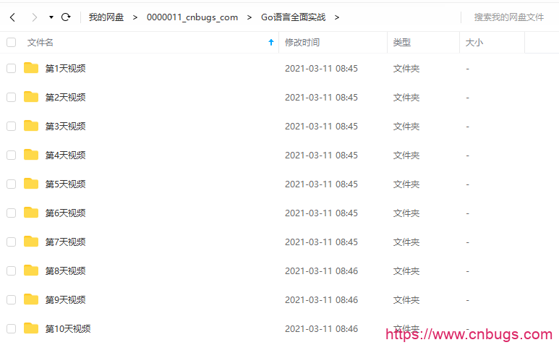Tick the checkbox for 第3天视频
This screenshot has height=345, width=559.
(x=12, y=126)
